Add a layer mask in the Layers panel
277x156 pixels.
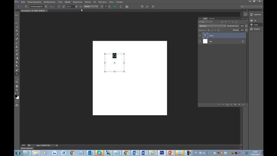[227, 105]
